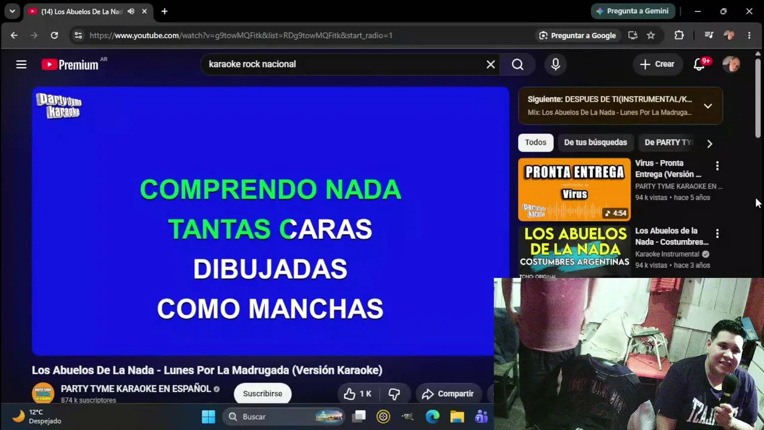Open a new browser tab
The image size is (764, 430).
point(164,11)
